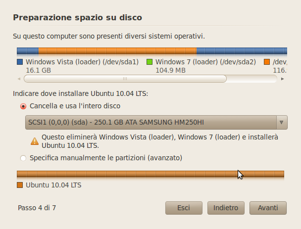Click the partition legend horizontal scrollbar thumb

125,79
